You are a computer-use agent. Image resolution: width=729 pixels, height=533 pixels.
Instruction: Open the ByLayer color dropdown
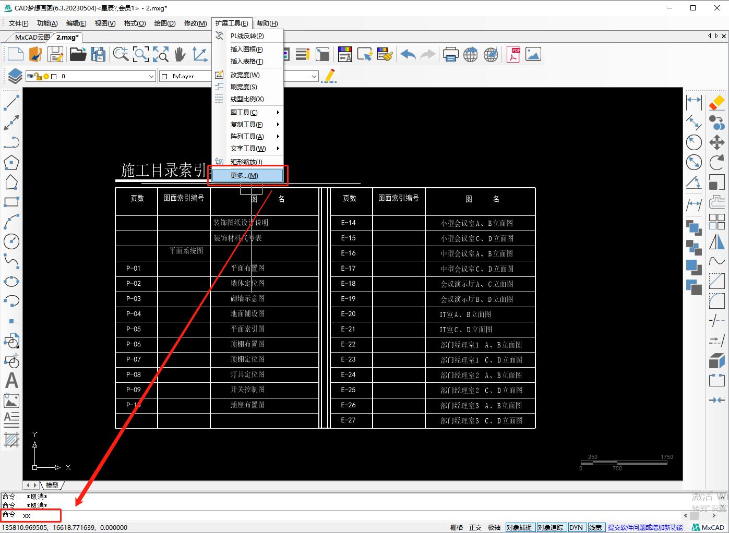(x=185, y=76)
